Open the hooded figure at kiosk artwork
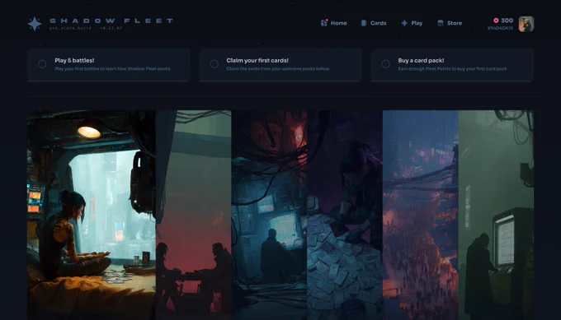The height and width of the screenshot is (320, 561). tap(496, 216)
